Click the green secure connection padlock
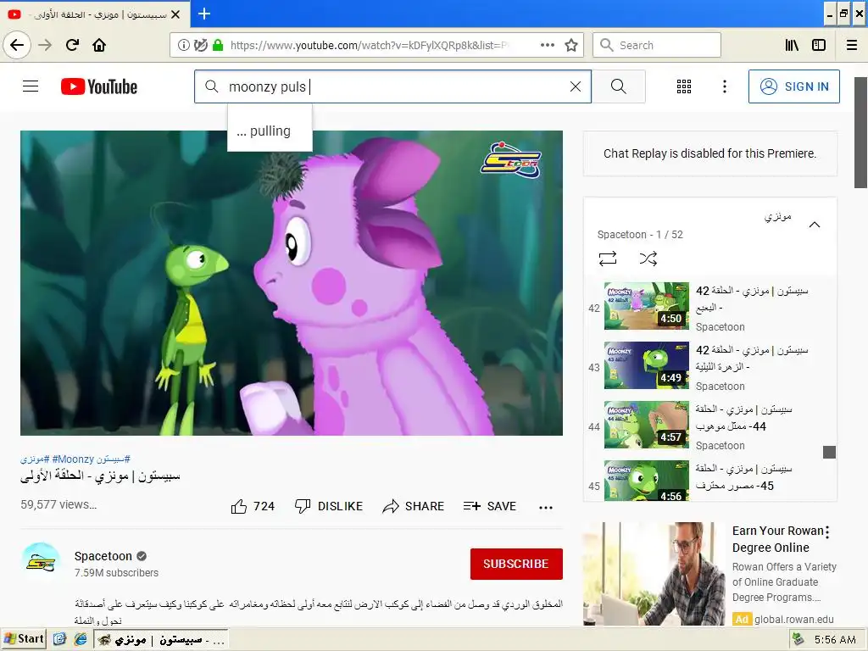868x651 pixels. click(218, 46)
